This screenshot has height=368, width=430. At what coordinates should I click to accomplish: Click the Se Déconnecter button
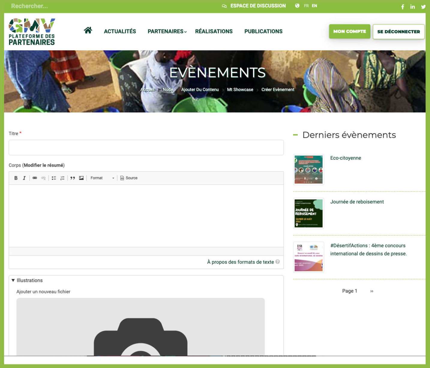(398, 32)
